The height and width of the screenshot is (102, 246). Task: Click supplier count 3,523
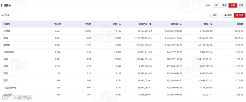click(x=58, y=31)
